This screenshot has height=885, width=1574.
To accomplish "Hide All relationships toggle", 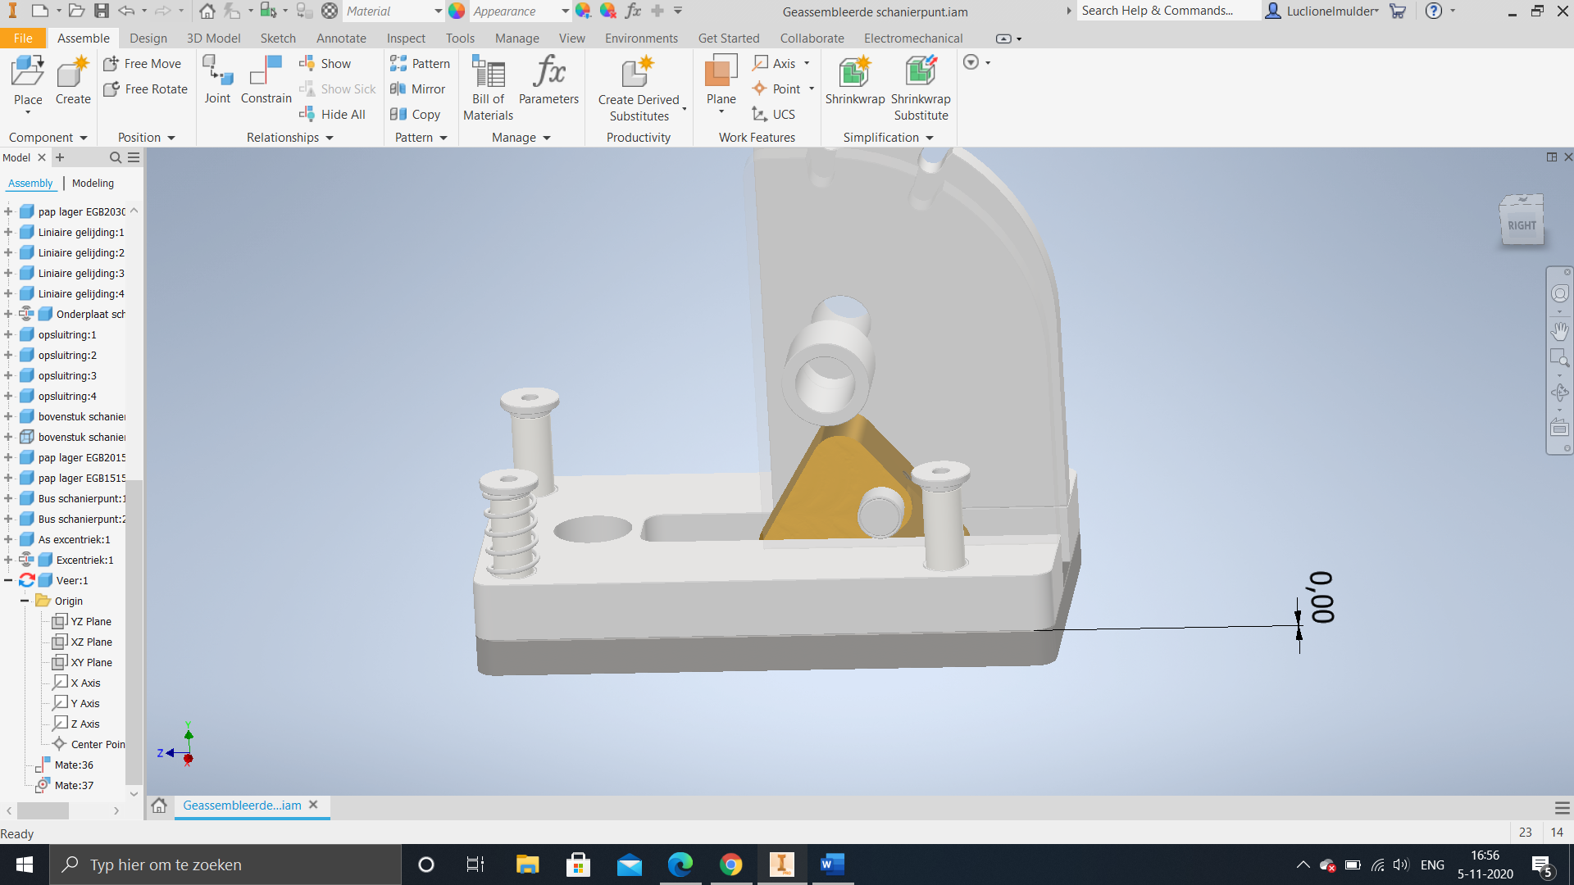I will (332, 114).
